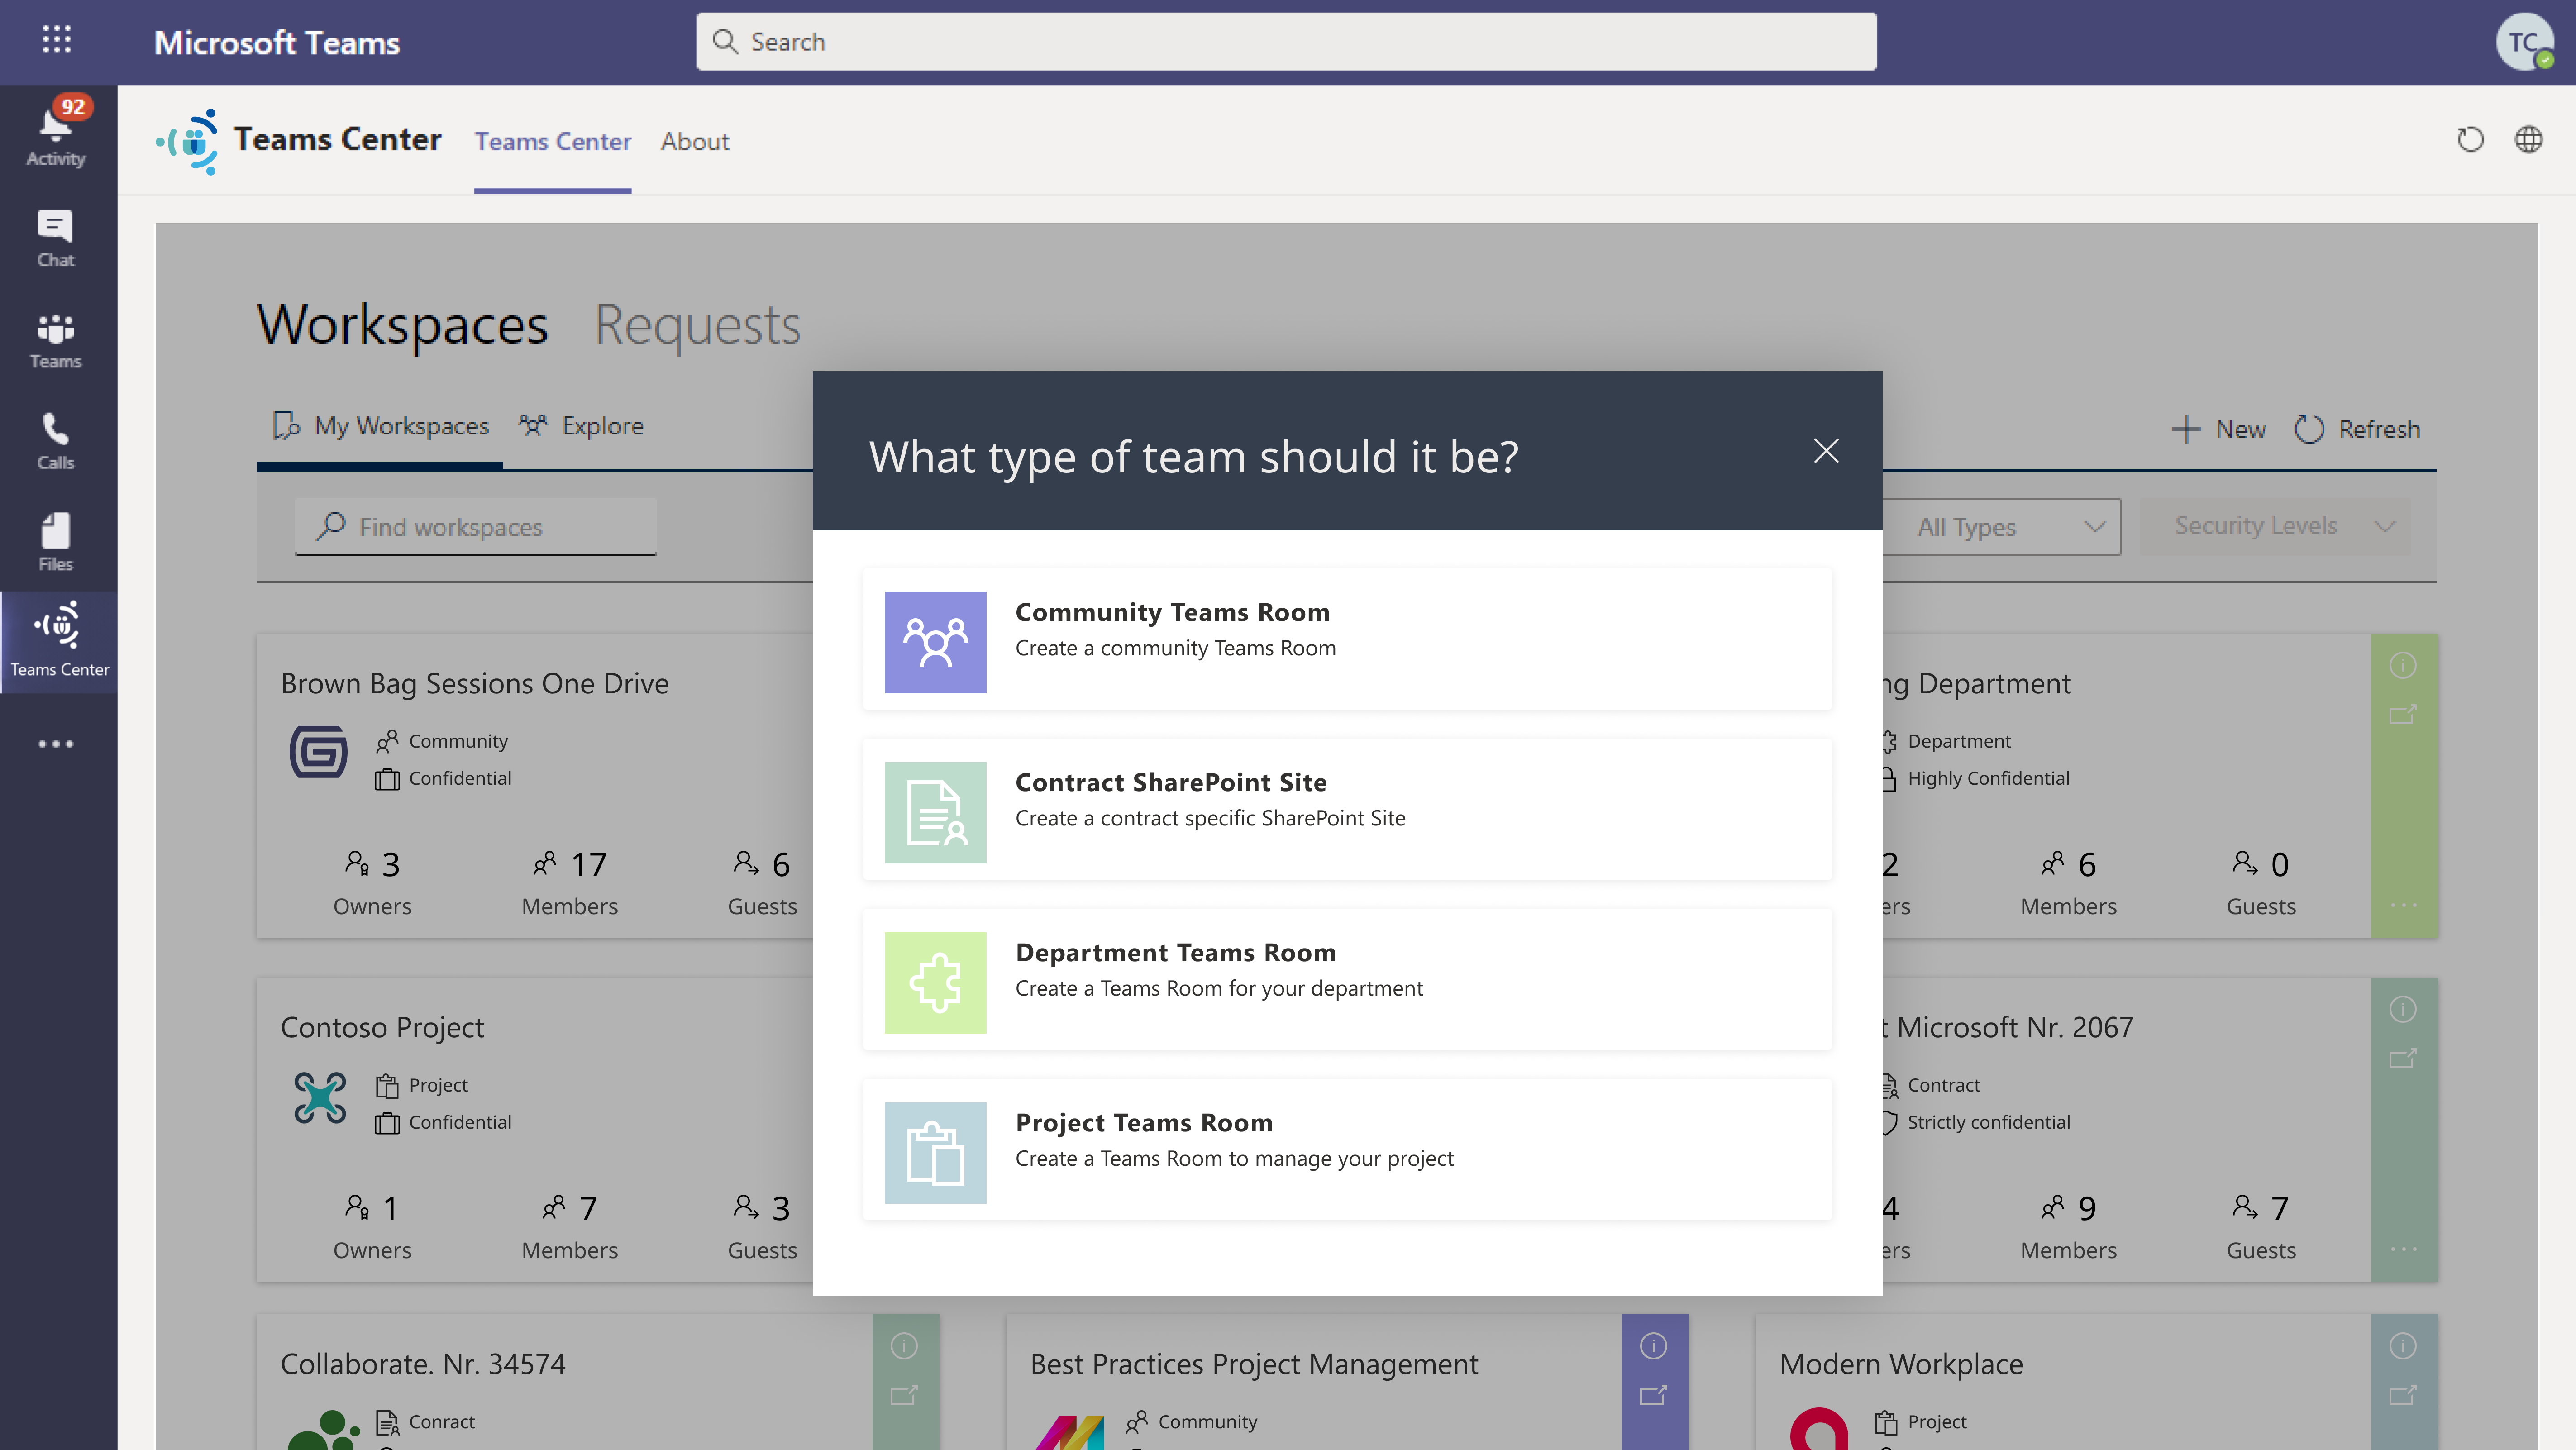Open info icon on Microsoft Nr. 2067 card
This screenshot has width=2576, height=1450.
tap(2402, 1009)
